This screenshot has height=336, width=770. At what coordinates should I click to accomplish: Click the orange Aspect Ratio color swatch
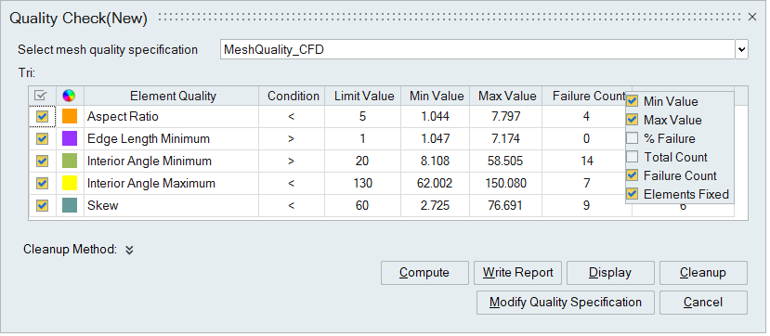tap(70, 116)
